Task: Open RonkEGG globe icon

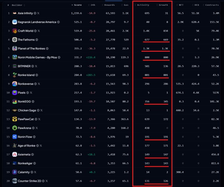Action: [33, 102]
